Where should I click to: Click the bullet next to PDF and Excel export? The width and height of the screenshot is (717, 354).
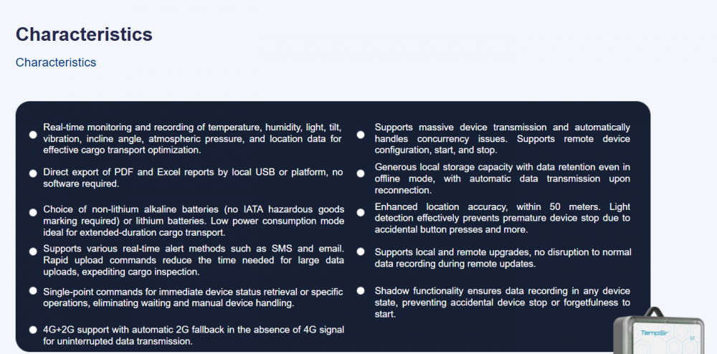pos(33,173)
